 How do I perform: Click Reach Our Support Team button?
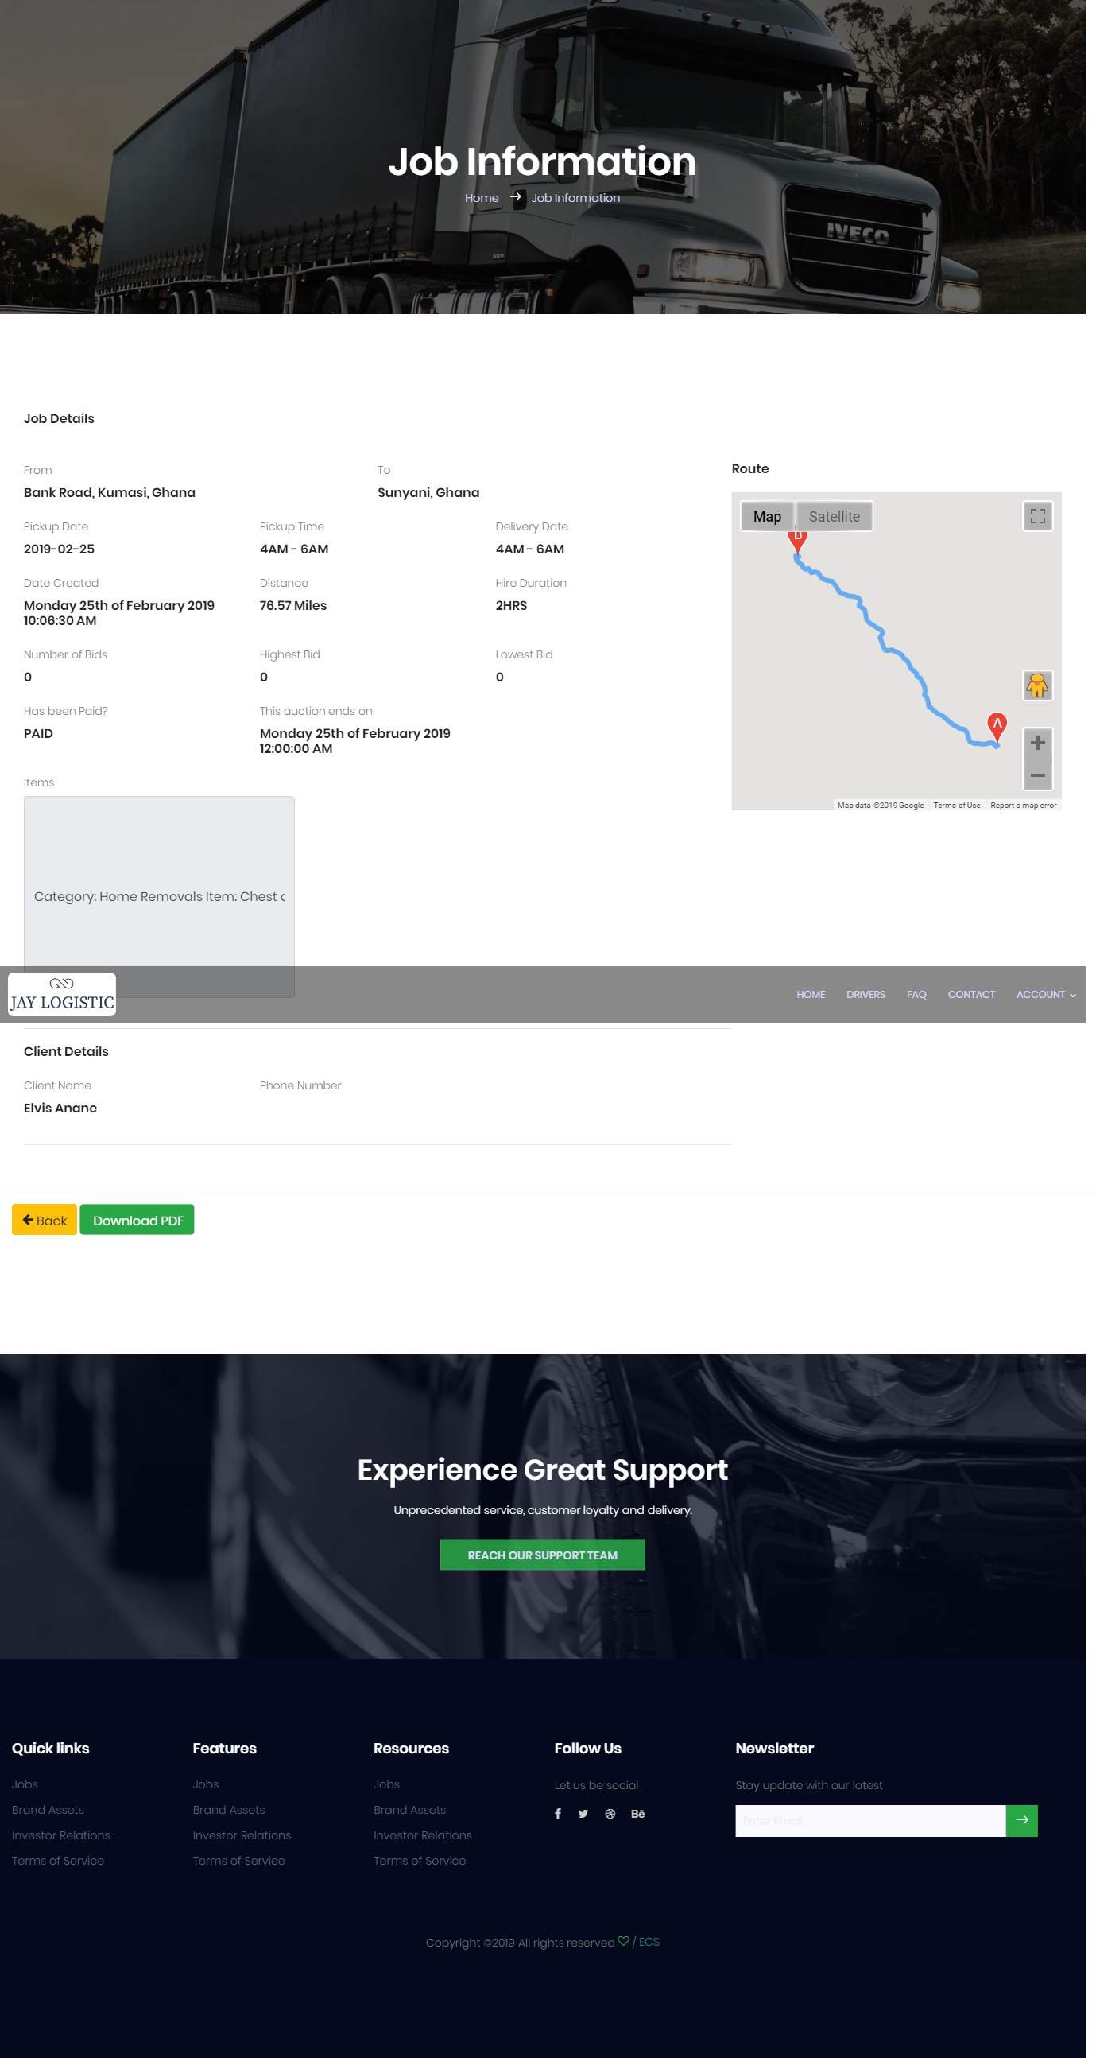tap(542, 1555)
